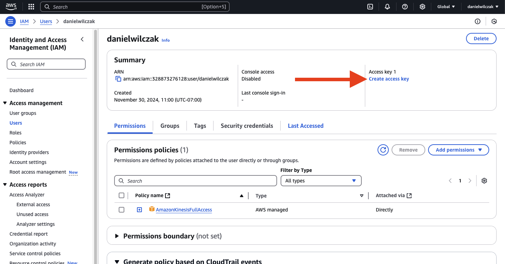Focus the Search IAM sidebar field

pyautogui.click(x=46, y=64)
